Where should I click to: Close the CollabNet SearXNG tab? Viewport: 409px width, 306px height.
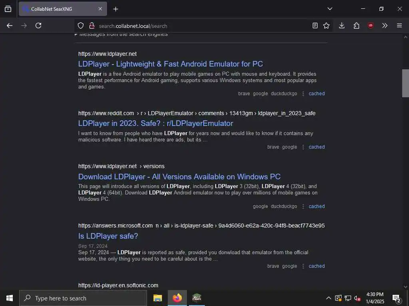(100, 9)
